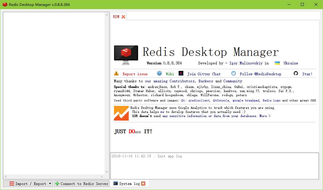Click the Version 0.8.8.384 text
The image size is (323, 190).
[164, 63]
